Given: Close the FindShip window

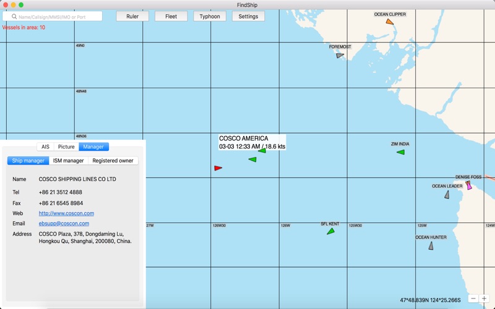Looking at the screenshot, I should pos(6,5).
